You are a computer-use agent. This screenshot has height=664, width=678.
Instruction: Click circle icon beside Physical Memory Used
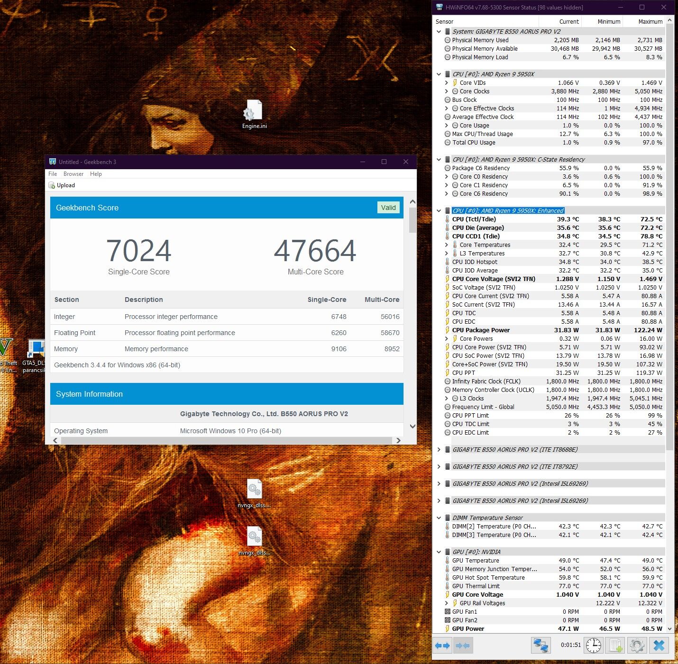[x=447, y=40]
